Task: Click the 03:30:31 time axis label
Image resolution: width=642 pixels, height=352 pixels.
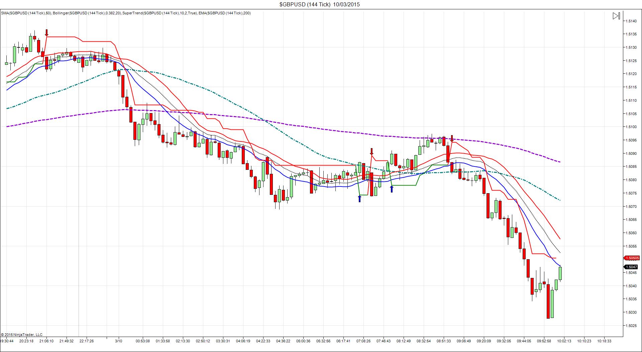Action: (223, 341)
